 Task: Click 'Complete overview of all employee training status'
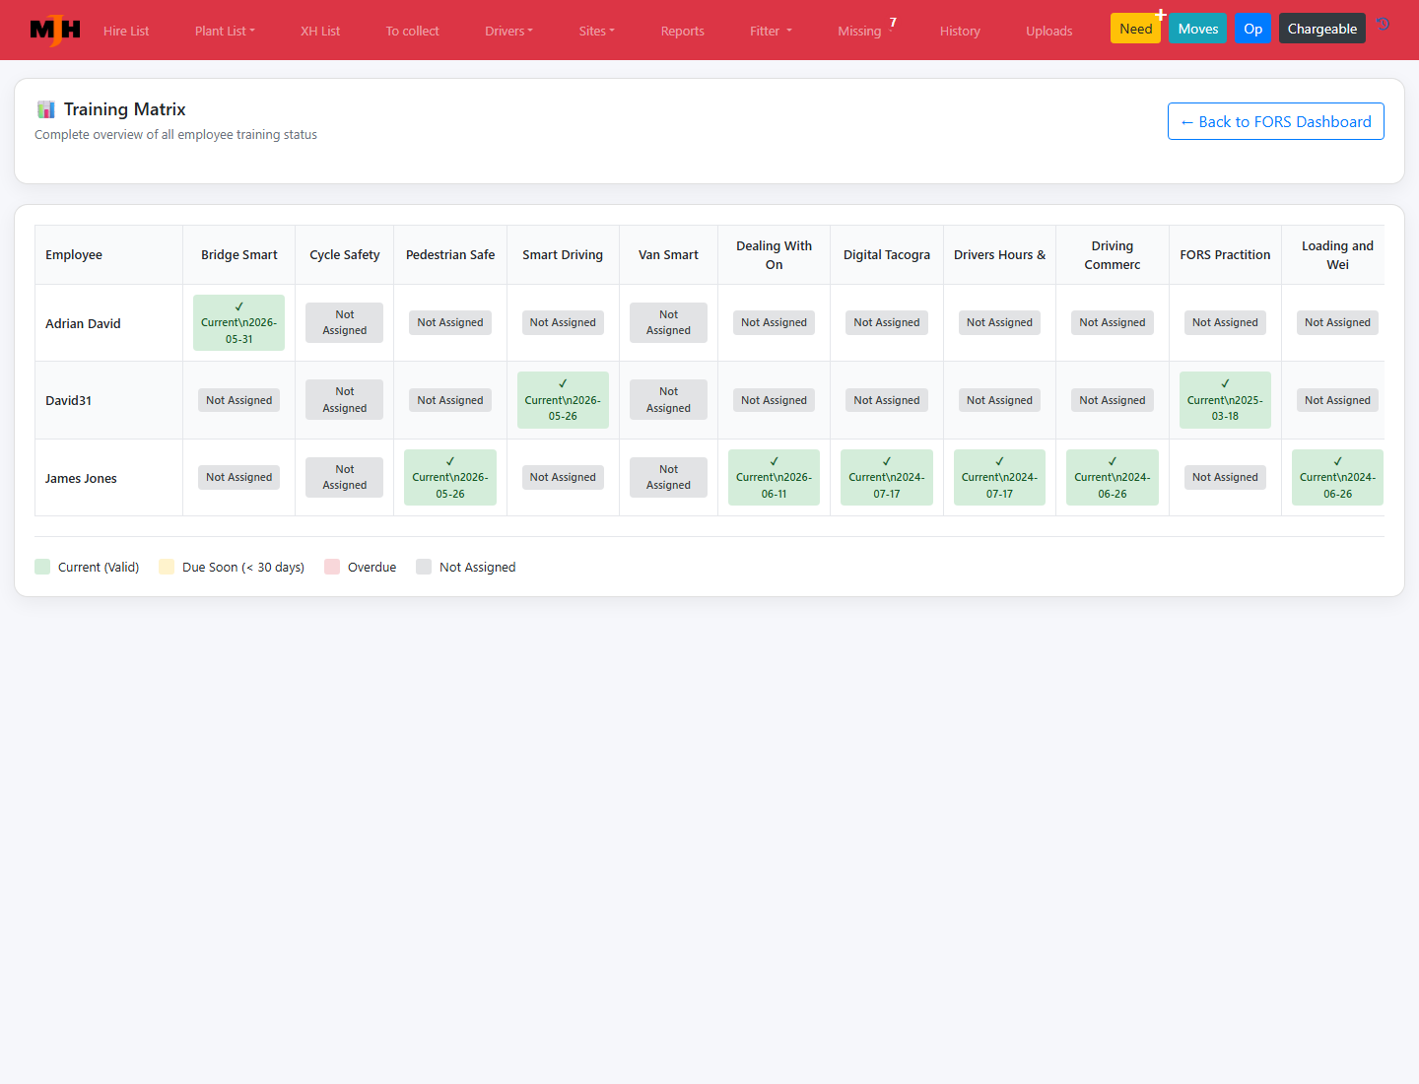coord(176,135)
